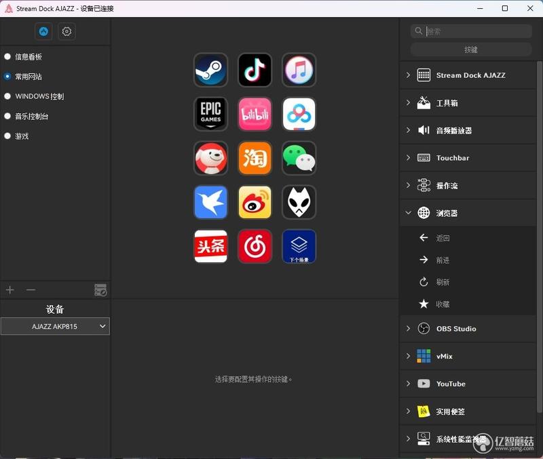The height and width of the screenshot is (459, 543).
Task: Expand the 实用便签 category
Action: (x=469, y=412)
